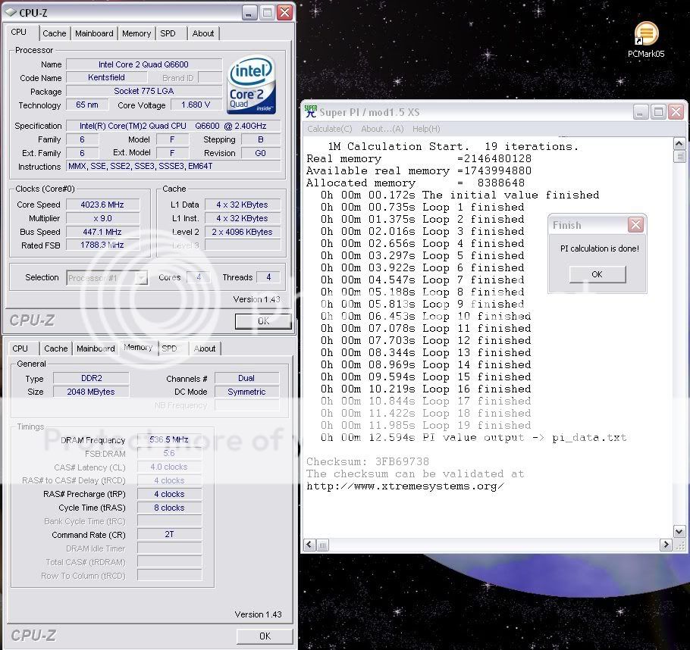Minimize the Super PI window

click(x=639, y=112)
